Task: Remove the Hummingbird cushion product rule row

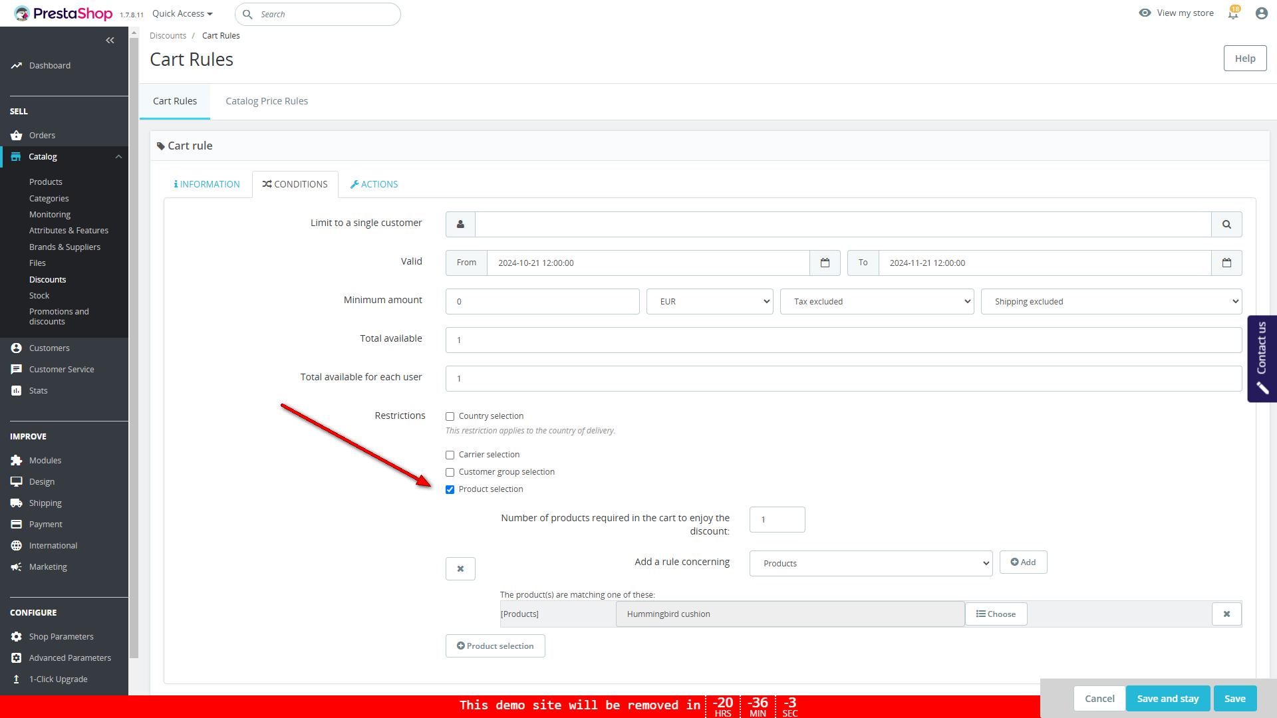Action: [1226, 614]
